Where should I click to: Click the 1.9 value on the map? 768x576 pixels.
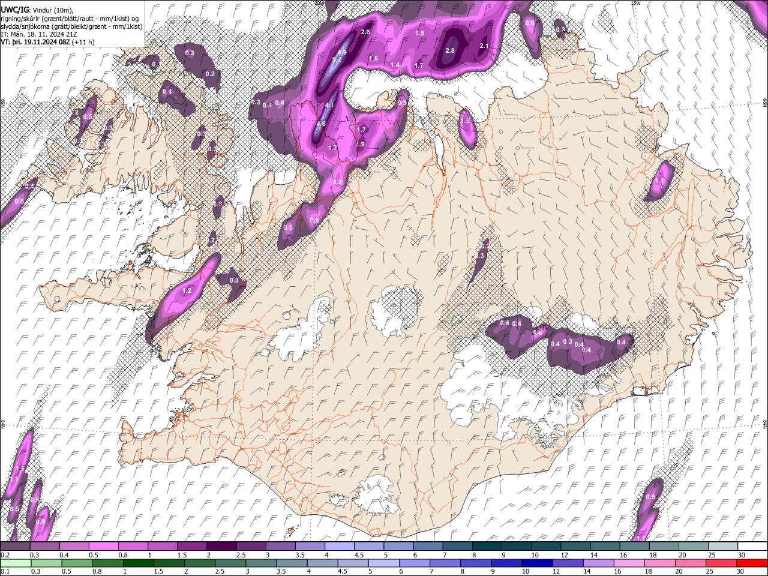361,144
